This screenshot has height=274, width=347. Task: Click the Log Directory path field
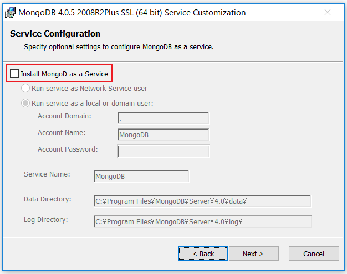(202, 221)
